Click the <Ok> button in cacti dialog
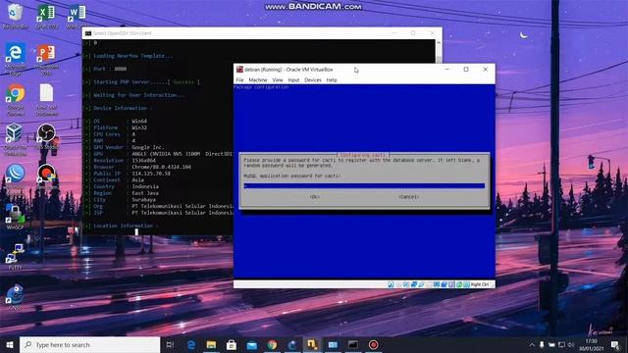The width and height of the screenshot is (628, 353). (314, 197)
